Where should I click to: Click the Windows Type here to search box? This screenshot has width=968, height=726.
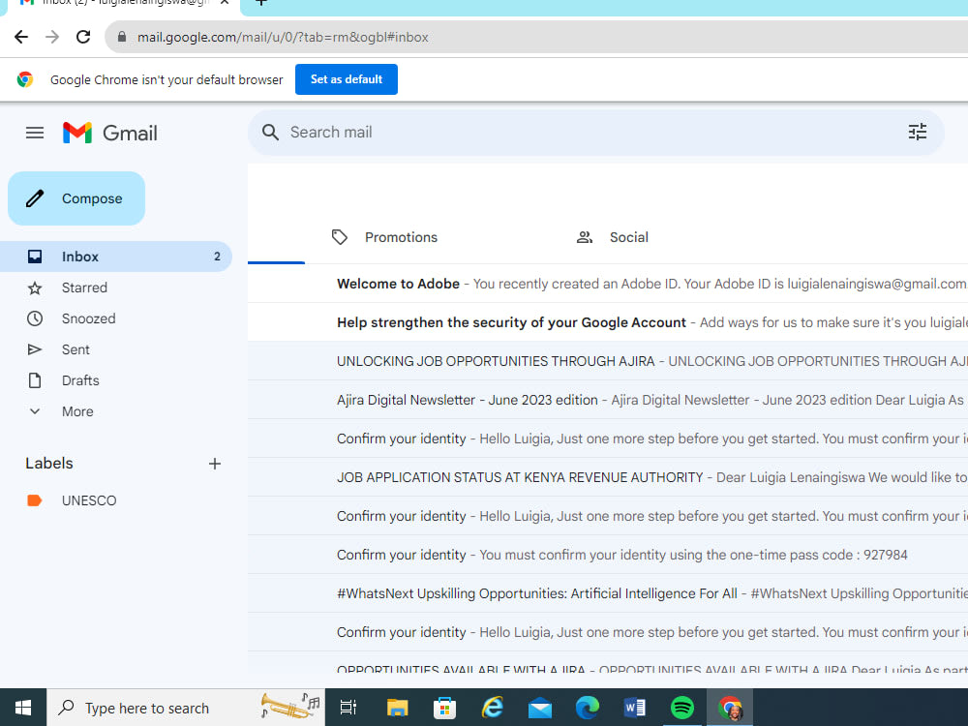(186, 708)
